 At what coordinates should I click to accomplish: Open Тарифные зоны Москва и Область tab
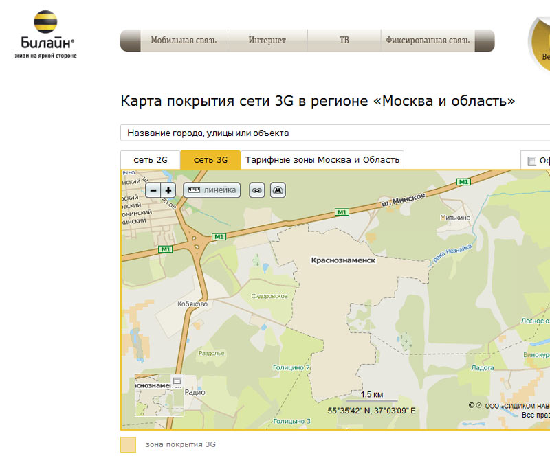pyautogui.click(x=322, y=160)
